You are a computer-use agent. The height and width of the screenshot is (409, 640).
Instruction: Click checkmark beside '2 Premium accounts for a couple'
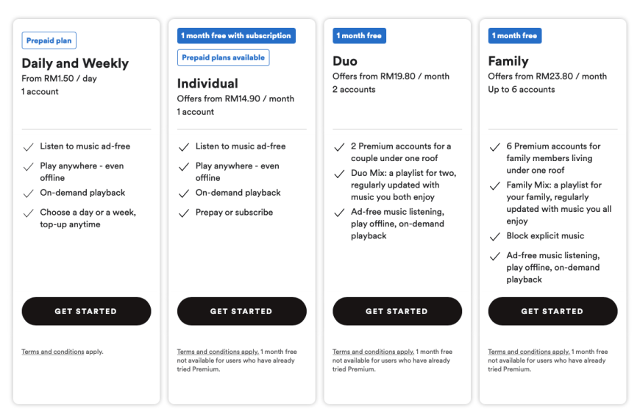click(x=339, y=147)
